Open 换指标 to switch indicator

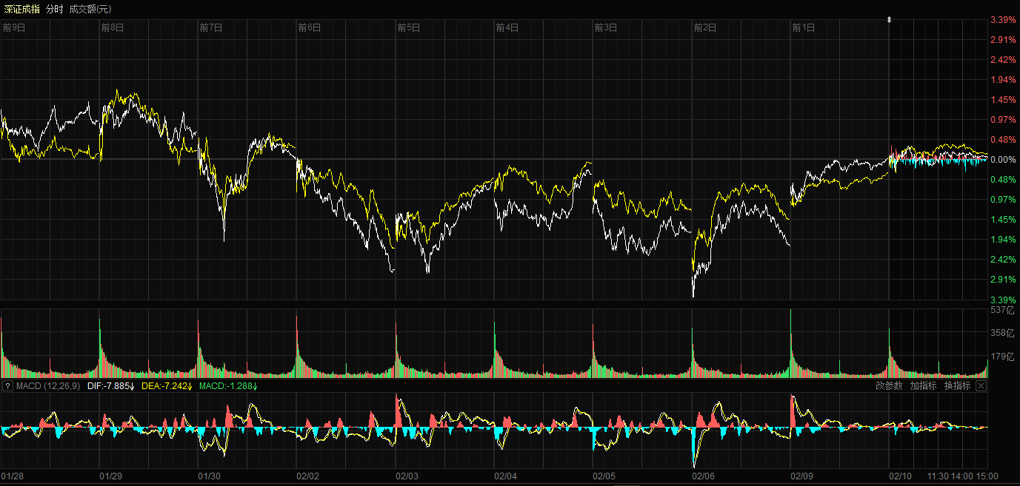(x=957, y=386)
